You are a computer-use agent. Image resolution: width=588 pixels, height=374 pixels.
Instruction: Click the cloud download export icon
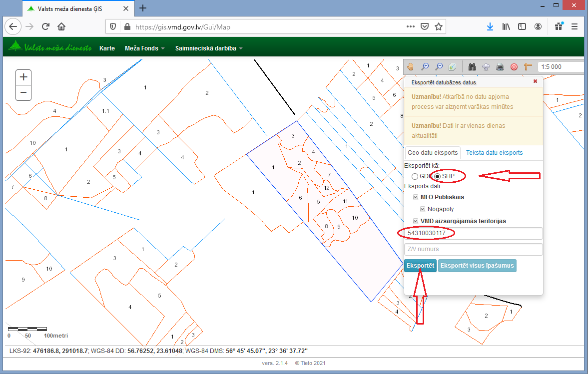click(486, 66)
